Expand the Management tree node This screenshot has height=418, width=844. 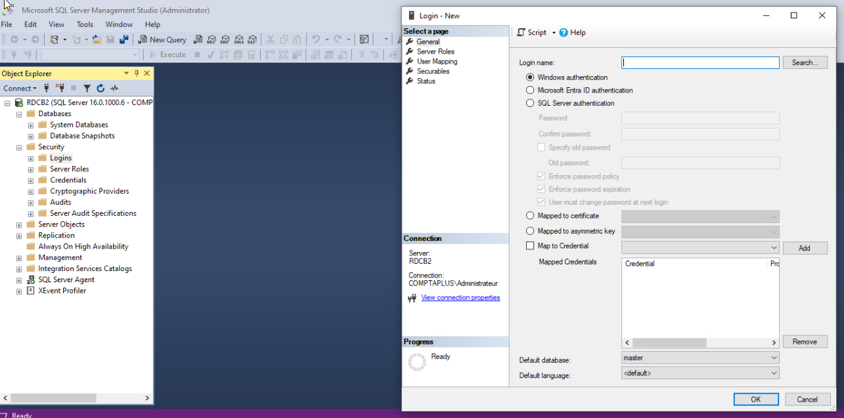pos(19,258)
